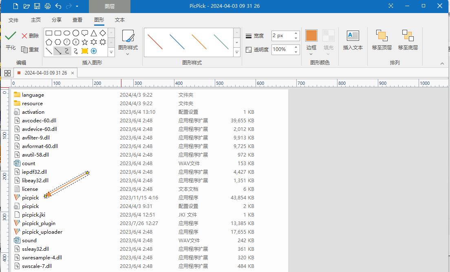This screenshot has height=272, width=450.
Task: Choose the orange line style
Action: tap(199, 42)
